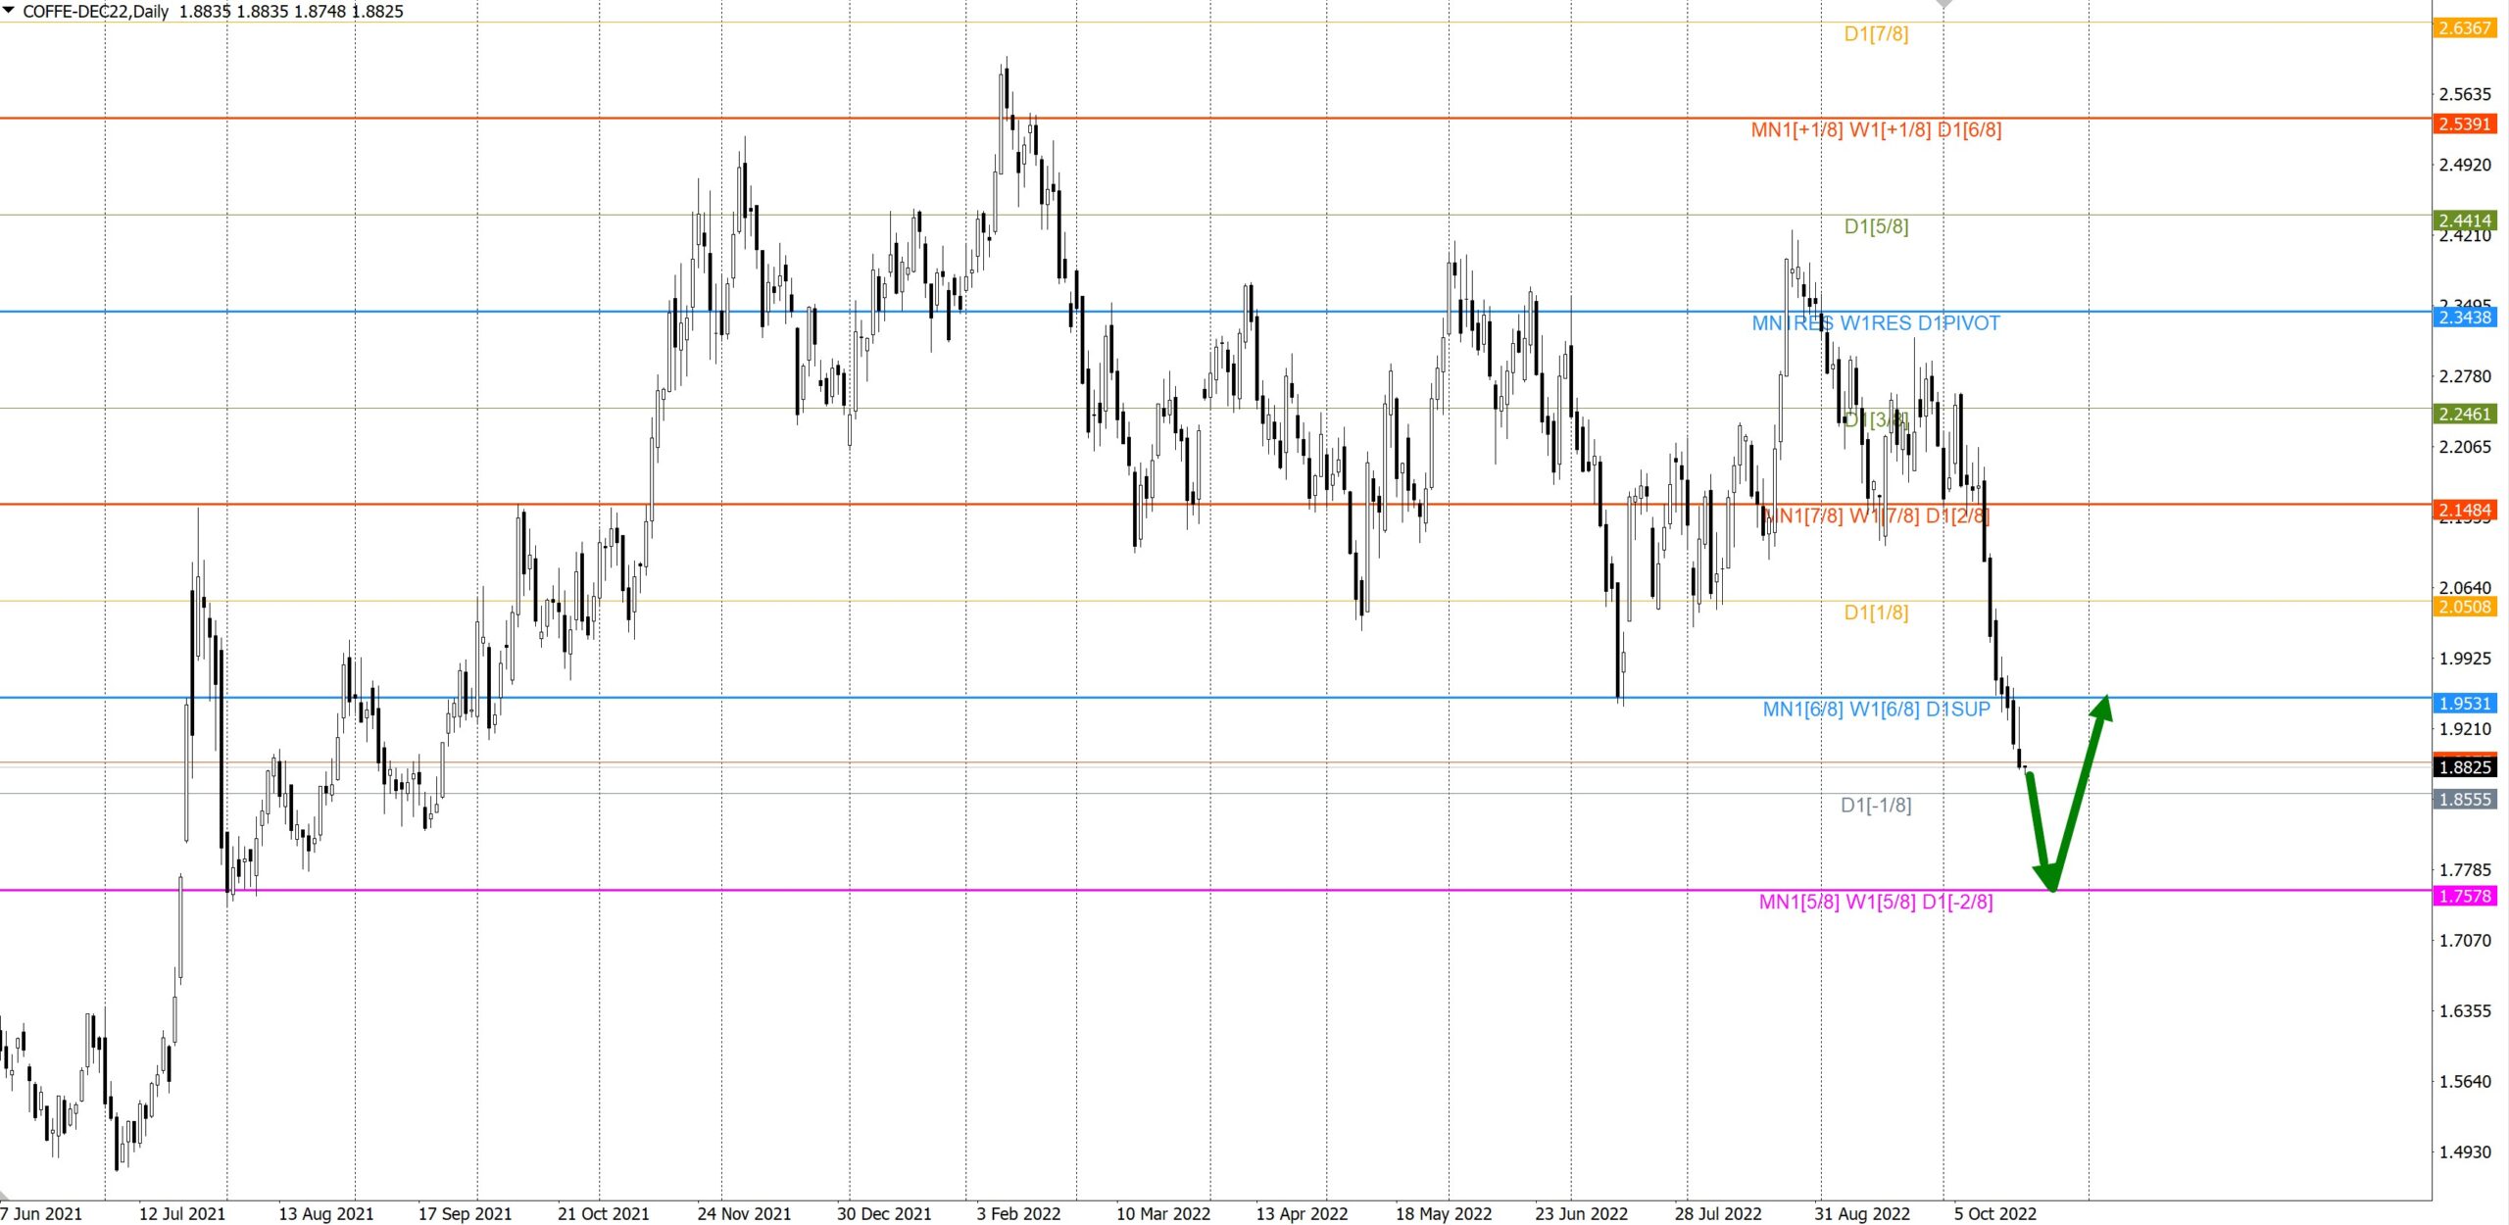Click the 12 Jul 2021 date label
The width and height of the screenshot is (2509, 1225).
[x=181, y=1213]
